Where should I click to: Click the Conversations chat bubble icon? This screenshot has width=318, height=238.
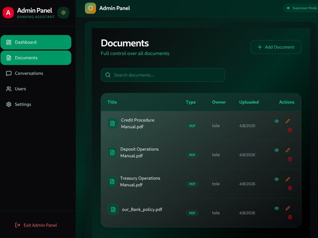pyautogui.click(x=9, y=73)
